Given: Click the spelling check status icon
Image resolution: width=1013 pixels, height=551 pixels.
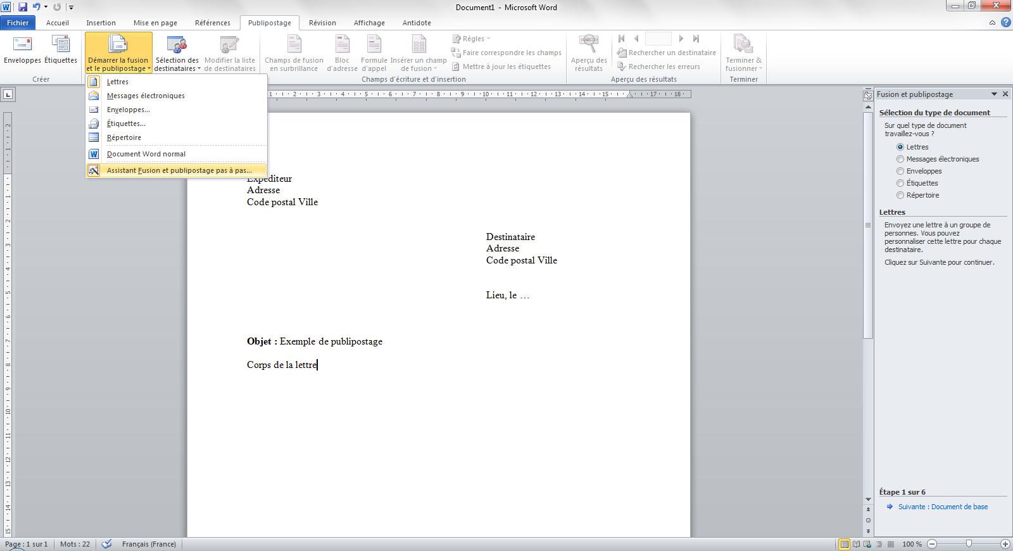Looking at the screenshot, I should click(107, 544).
